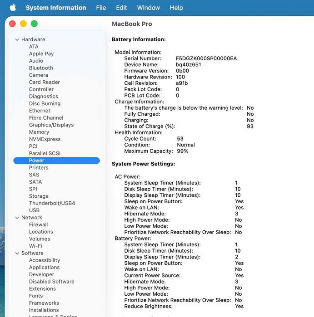Select USB in the sidebar

point(34,210)
